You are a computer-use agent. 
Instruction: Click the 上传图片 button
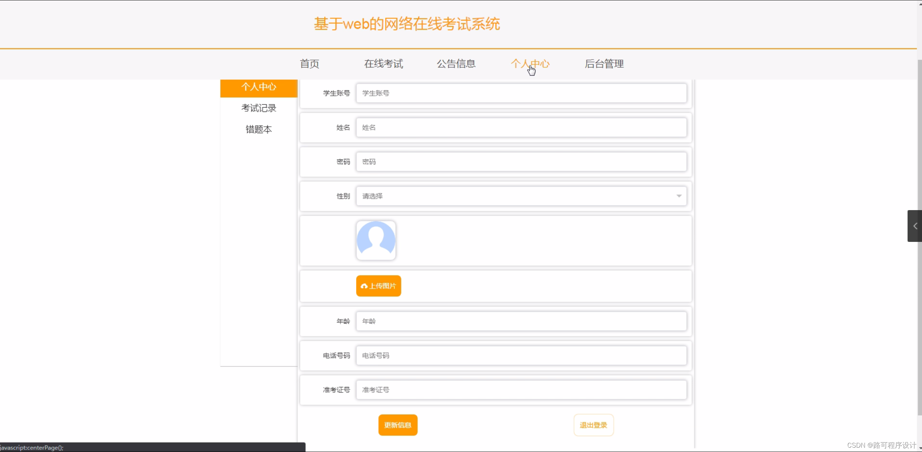[378, 286]
